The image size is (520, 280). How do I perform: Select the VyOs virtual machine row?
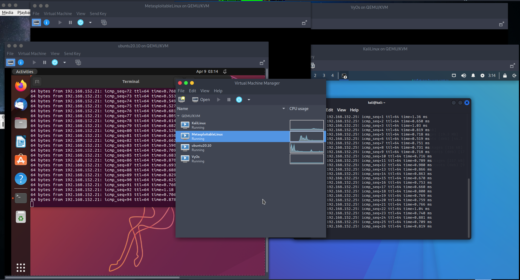click(x=251, y=159)
